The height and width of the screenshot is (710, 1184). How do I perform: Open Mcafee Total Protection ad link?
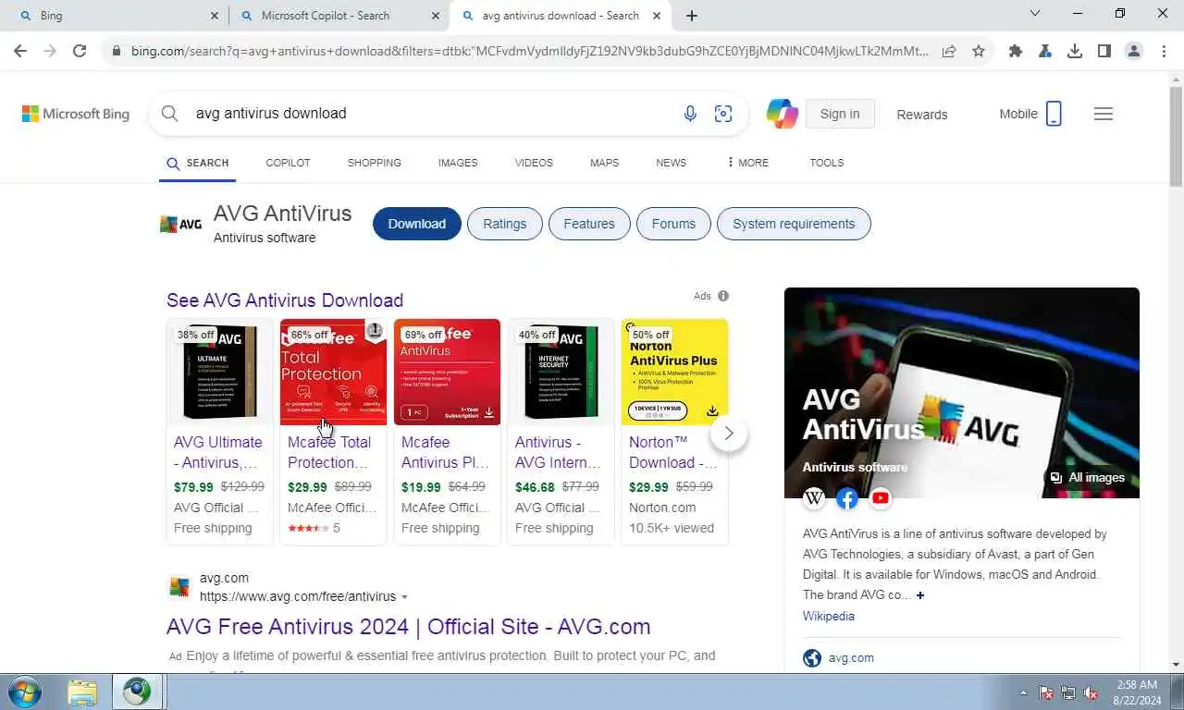pos(328,452)
